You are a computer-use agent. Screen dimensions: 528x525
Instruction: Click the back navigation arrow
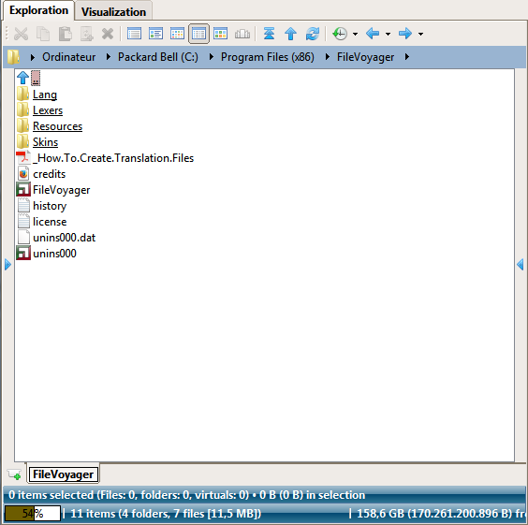pos(373,34)
